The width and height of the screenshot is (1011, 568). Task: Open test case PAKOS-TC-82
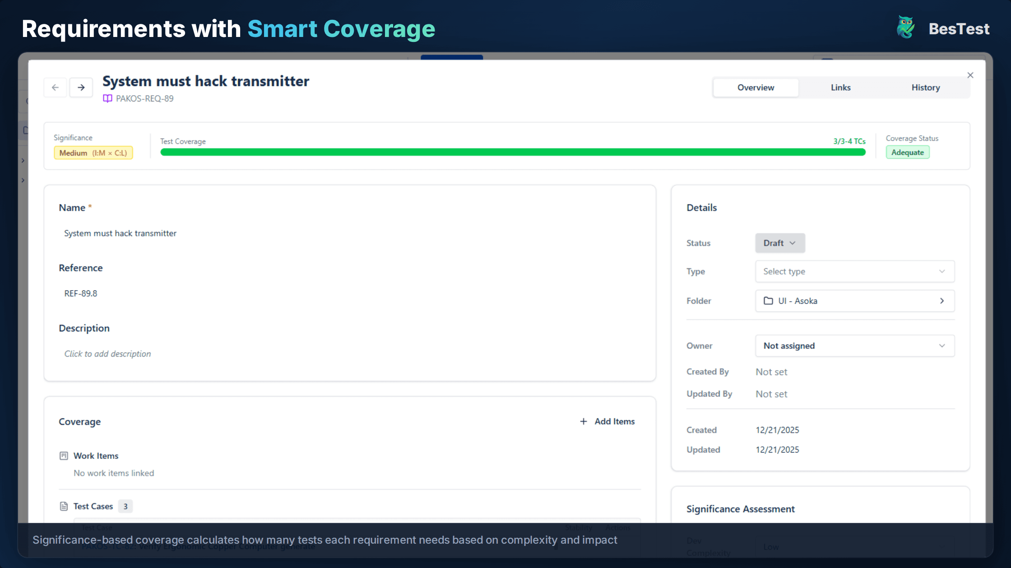[199, 545]
